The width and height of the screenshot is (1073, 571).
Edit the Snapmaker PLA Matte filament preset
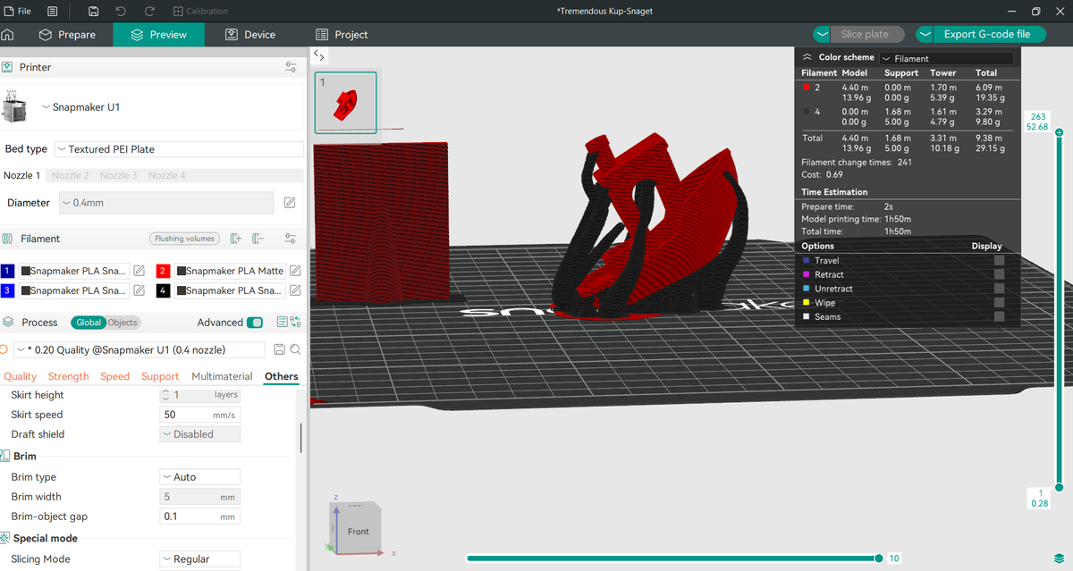[x=295, y=270]
